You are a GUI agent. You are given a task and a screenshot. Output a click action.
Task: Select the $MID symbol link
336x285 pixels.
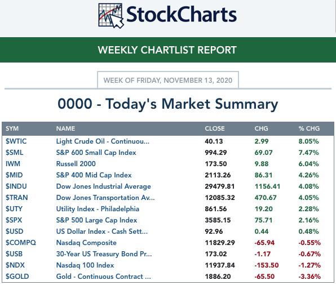[14, 175]
